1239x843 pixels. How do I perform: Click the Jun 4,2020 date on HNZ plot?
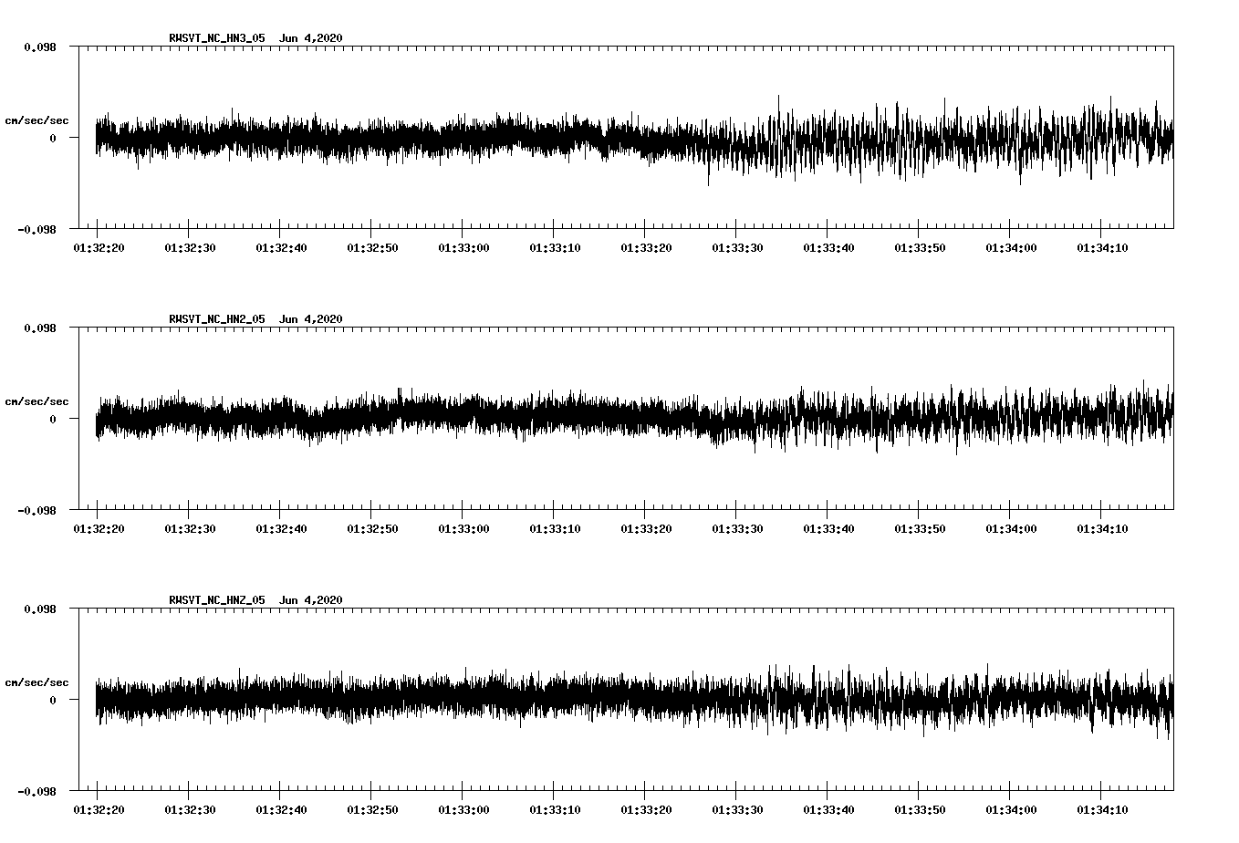311,600
